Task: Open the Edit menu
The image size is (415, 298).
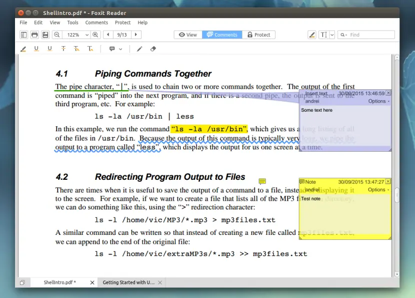Action: click(x=38, y=23)
